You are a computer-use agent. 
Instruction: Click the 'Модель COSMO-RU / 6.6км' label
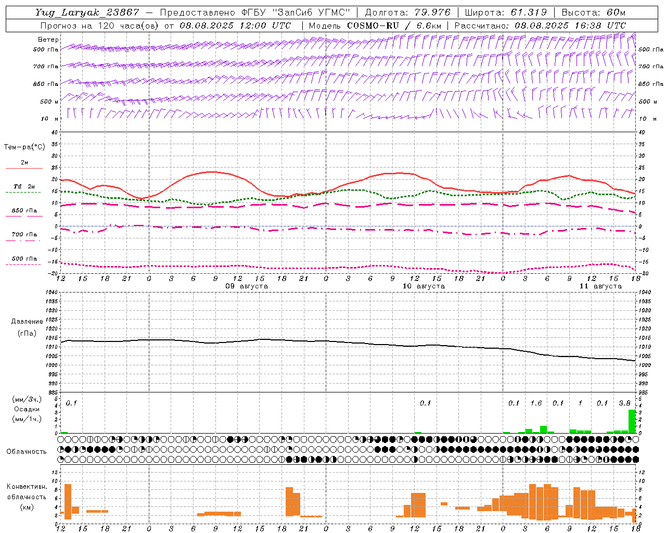pyautogui.click(x=375, y=26)
